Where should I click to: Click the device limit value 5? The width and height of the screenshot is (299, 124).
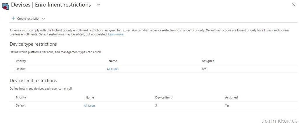point(156,105)
